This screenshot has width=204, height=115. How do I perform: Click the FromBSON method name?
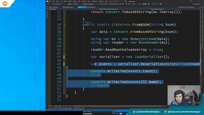coord(141,25)
